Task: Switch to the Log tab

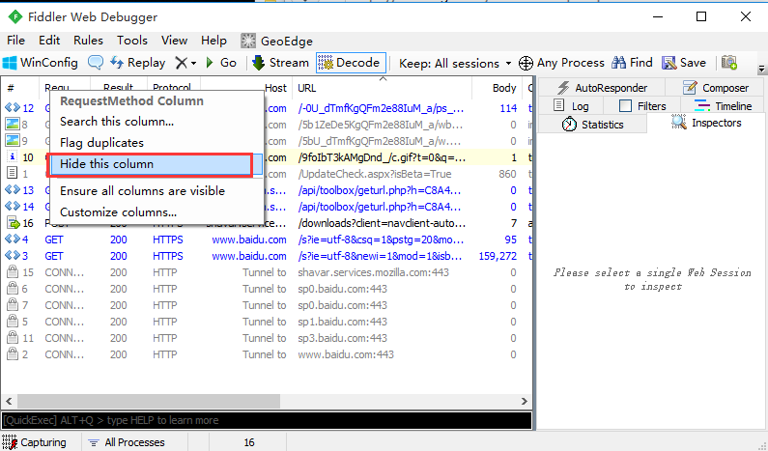Action: coord(571,106)
